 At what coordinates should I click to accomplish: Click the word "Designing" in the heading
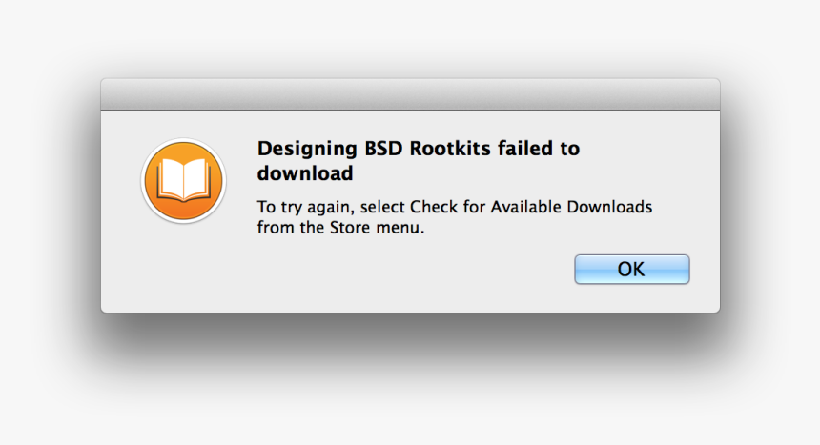pos(308,150)
